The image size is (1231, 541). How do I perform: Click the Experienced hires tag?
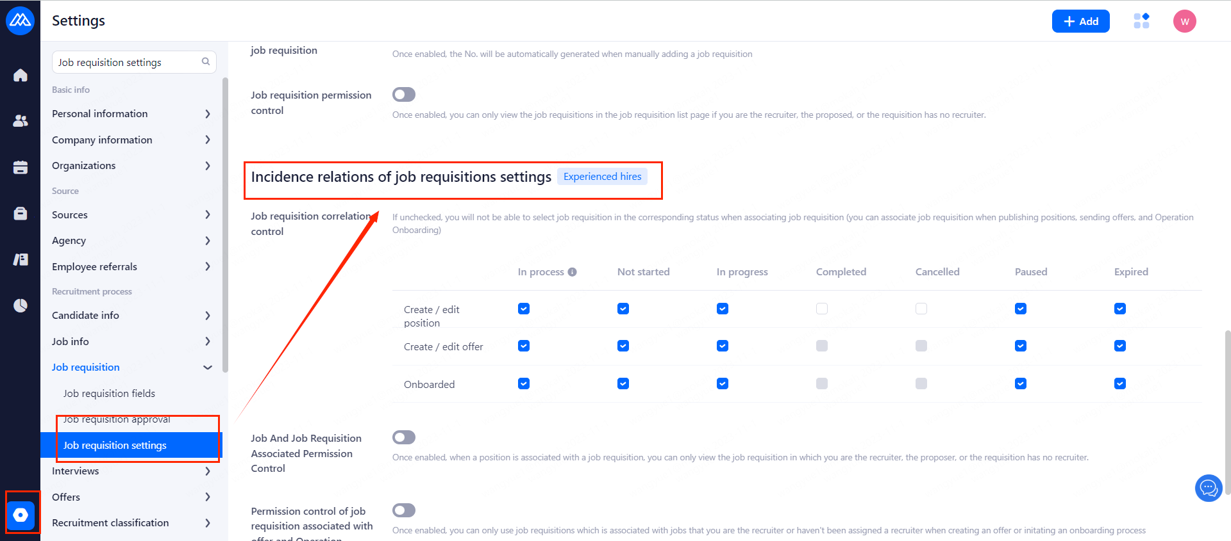pos(602,177)
